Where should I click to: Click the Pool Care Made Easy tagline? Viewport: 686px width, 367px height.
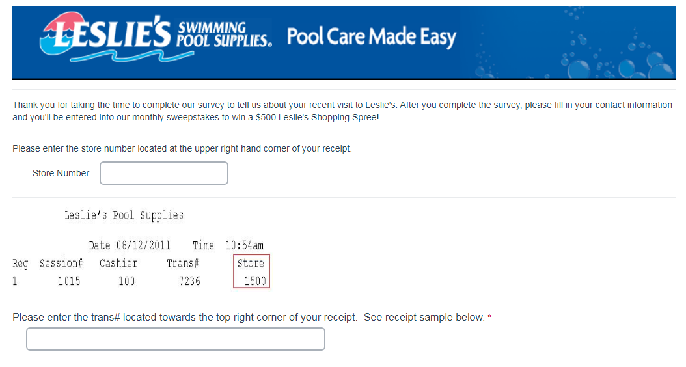pos(371,37)
